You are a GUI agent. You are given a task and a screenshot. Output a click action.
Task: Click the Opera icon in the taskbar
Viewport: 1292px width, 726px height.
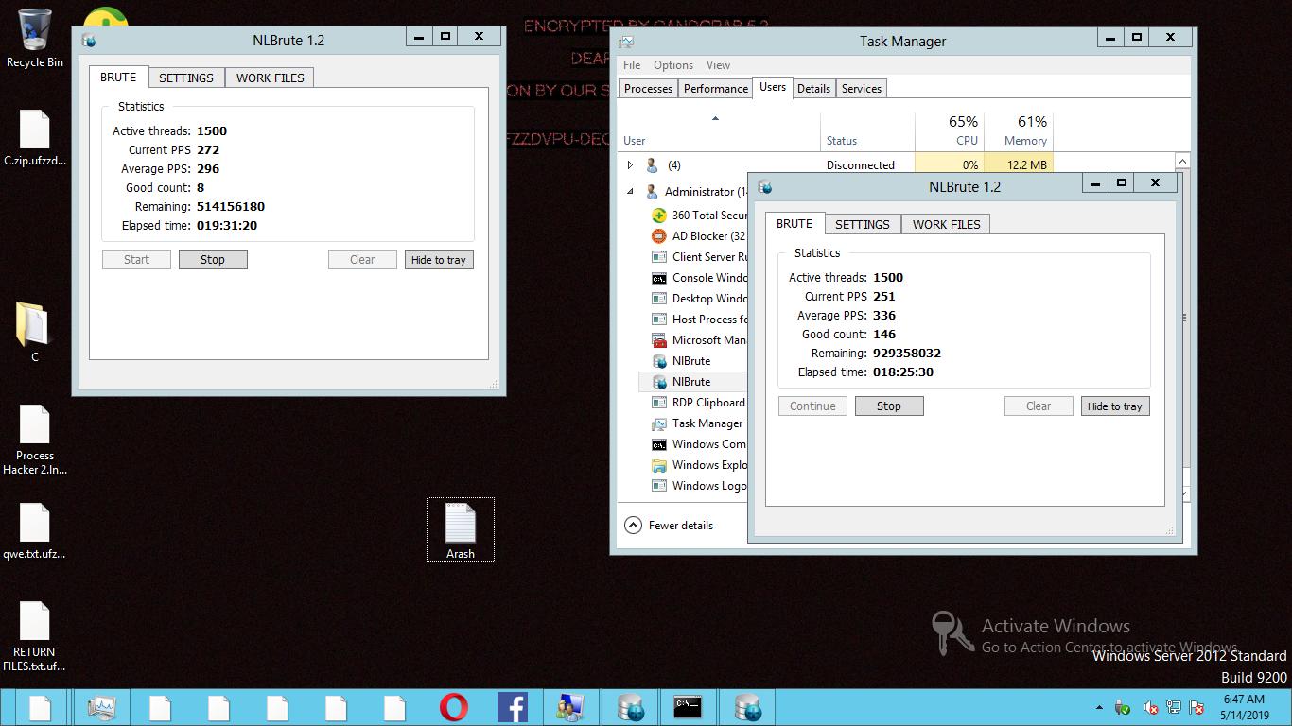point(454,707)
